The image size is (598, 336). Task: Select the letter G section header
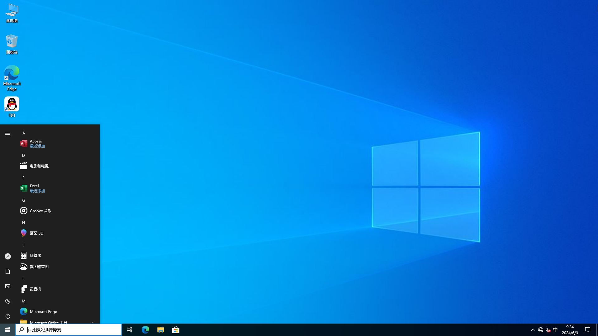pyautogui.click(x=23, y=200)
